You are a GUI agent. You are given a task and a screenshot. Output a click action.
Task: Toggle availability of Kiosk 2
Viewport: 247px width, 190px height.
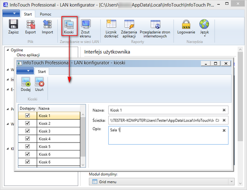(x=28, y=123)
